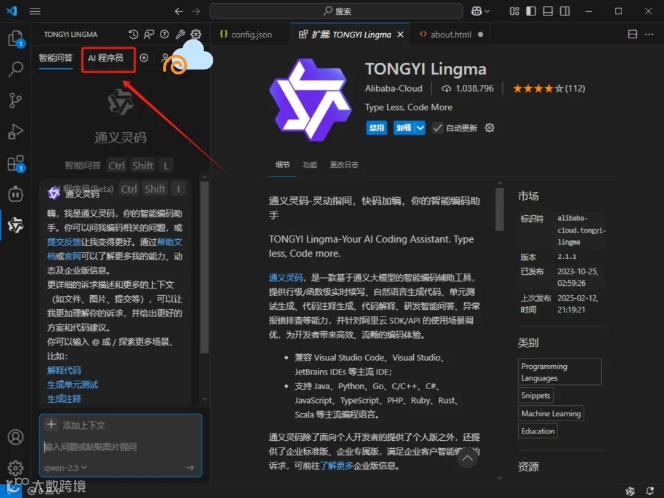
Task: Open Manage gear in activity bar
Action: click(15, 468)
